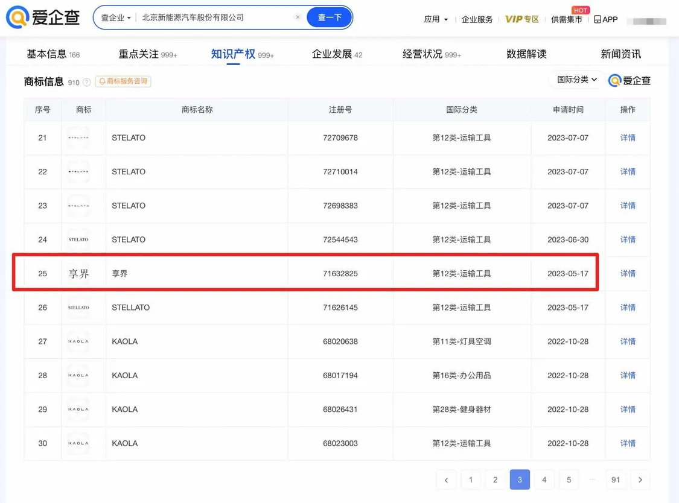Screen dimensions: 679x503
Task: Click the KAOLA trademark image in row 30
Action: [x=78, y=443]
